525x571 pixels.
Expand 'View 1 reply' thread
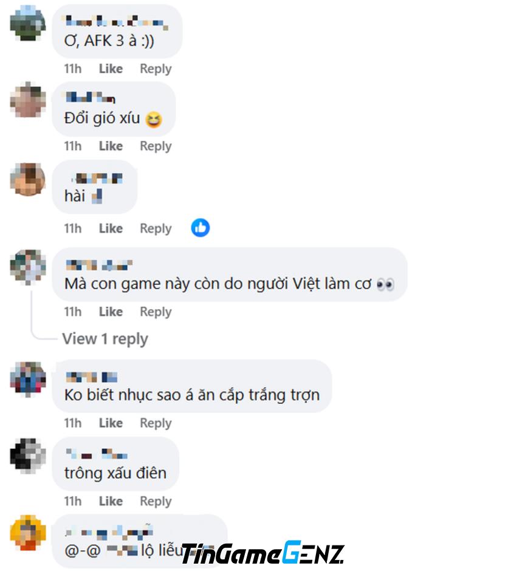coord(105,339)
